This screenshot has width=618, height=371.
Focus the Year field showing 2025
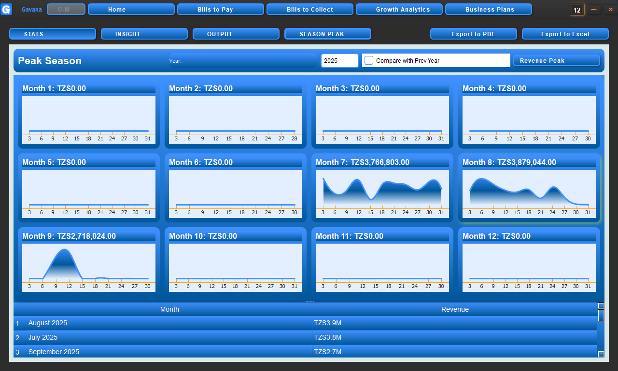click(x=340, y=60)
